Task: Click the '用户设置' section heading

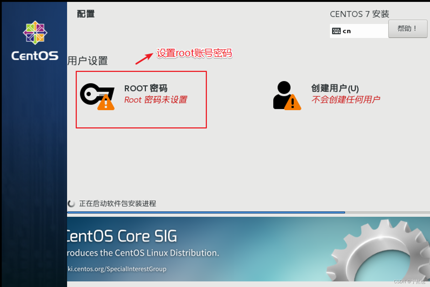Action: click(87, 61)
